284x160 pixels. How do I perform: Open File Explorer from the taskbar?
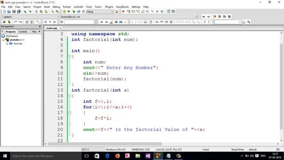click(x=138, y=156)
